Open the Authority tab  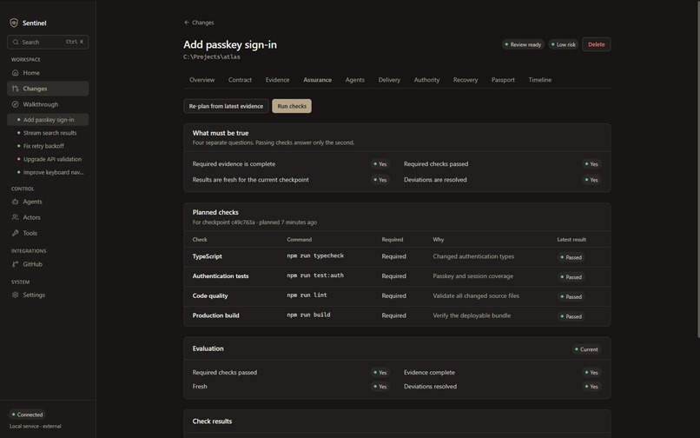coord(426,80)
